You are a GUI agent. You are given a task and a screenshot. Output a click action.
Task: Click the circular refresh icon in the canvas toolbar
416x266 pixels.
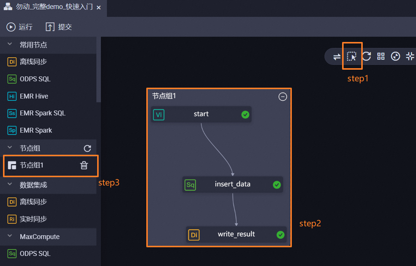366,57
